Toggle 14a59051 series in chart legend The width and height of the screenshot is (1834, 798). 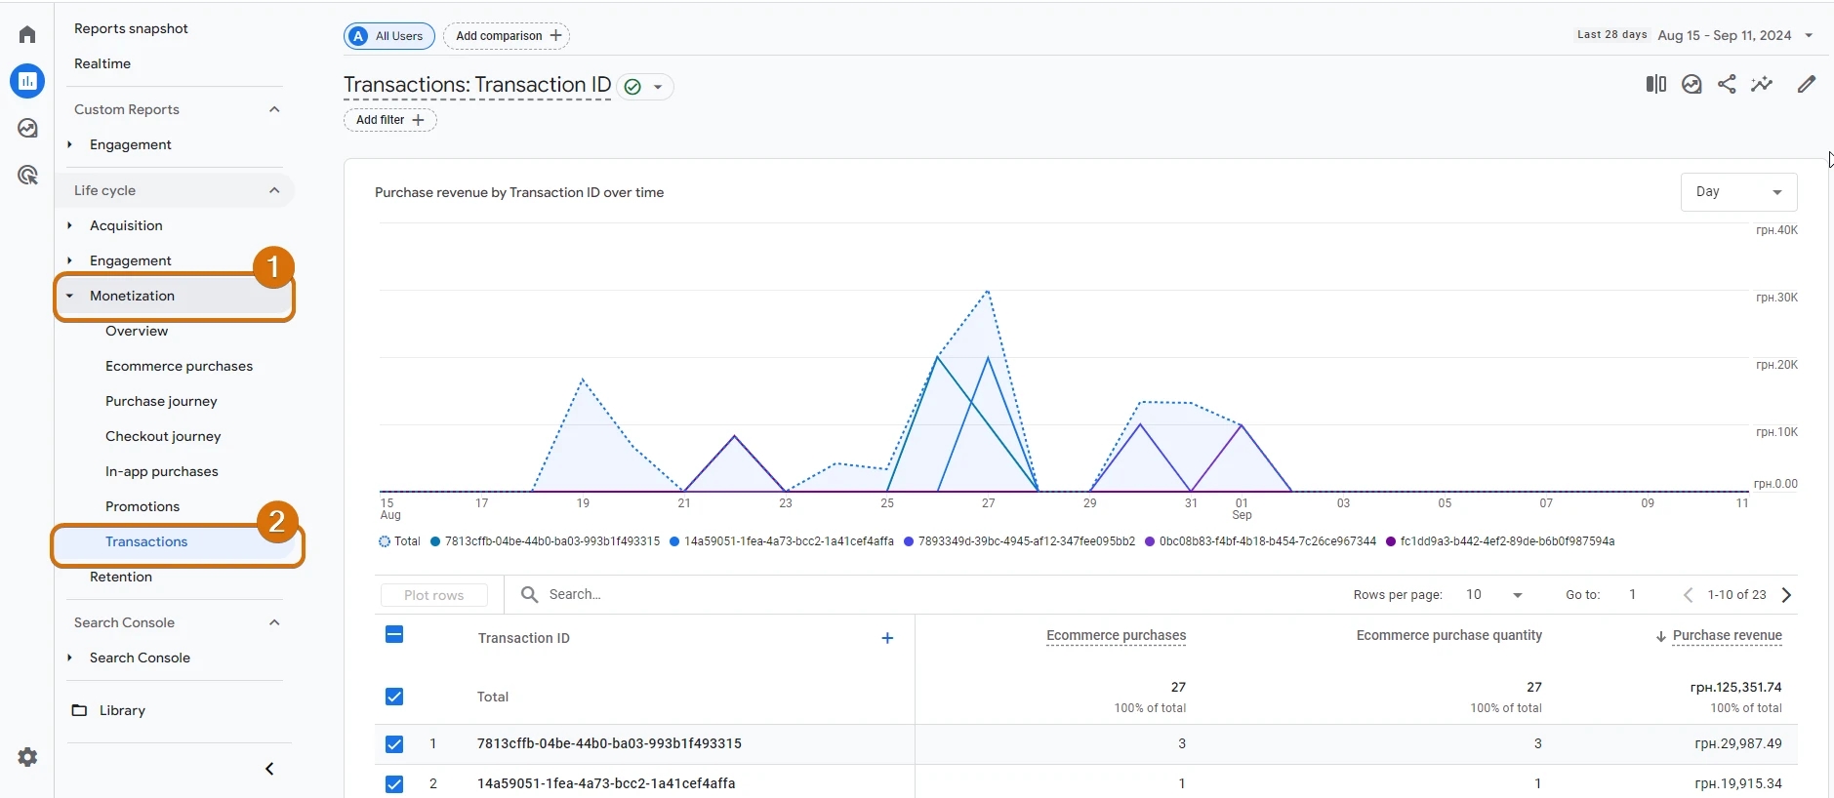coord(782,541)
